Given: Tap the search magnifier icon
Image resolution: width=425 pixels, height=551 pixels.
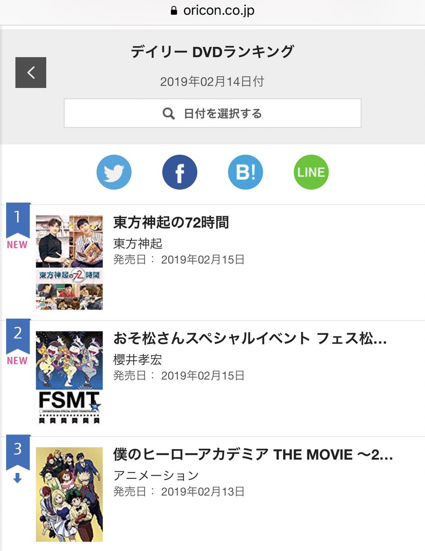Looking at the screenshot, I should pyautogui.click(x=169, y=113).
